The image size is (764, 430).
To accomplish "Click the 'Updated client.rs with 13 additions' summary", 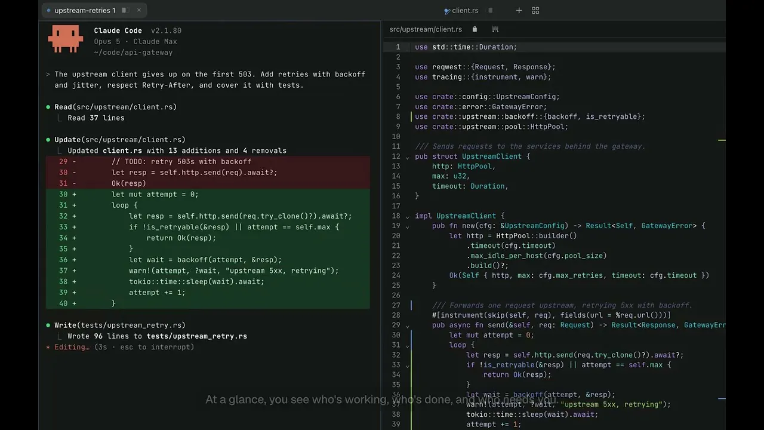I will (177, 150).
